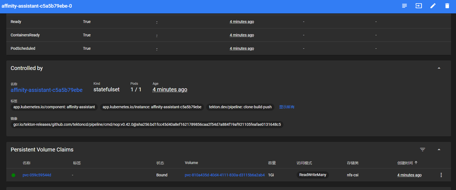This screenshot has height=190, width=456.
Task: Click the gcr.io tekton nop image chip
Action: coord(147,124)
